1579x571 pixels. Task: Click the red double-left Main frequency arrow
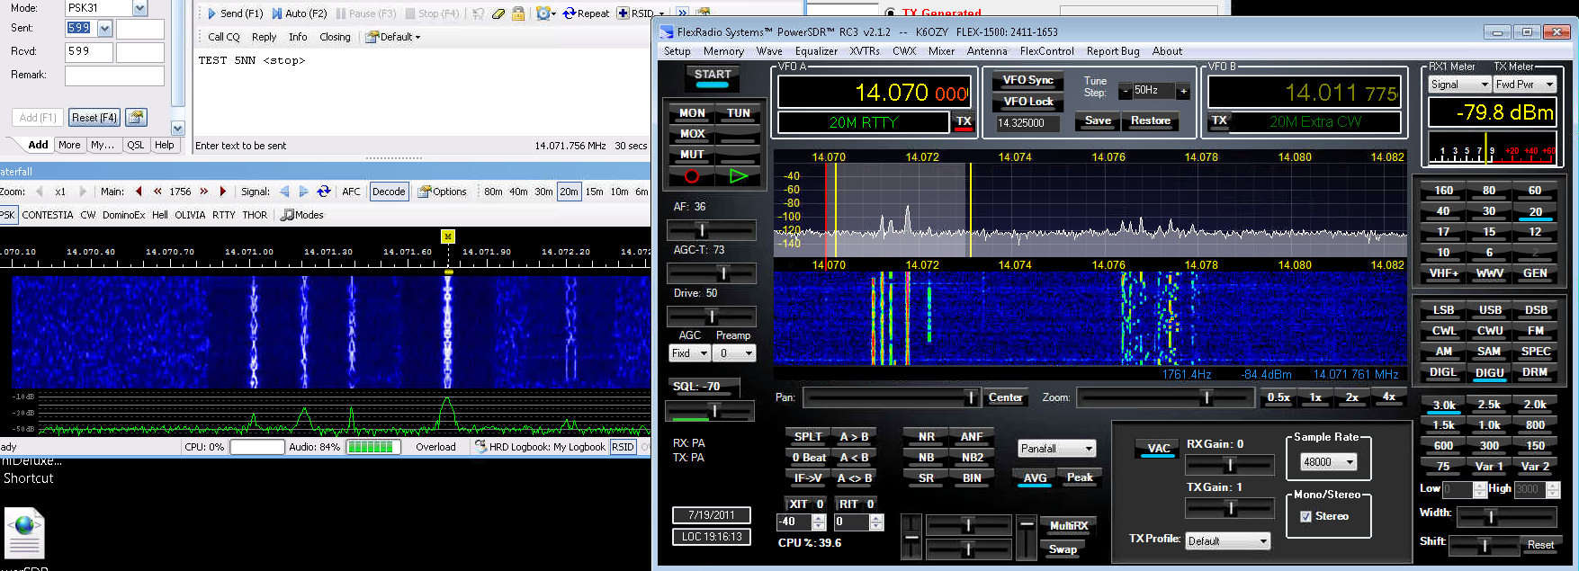(157, 192)
